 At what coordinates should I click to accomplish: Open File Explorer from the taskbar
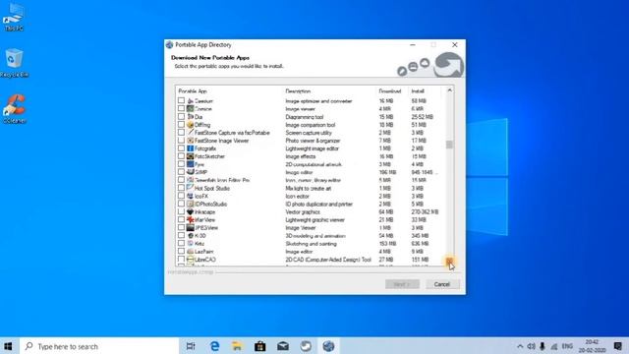click(x=237, y=346)
